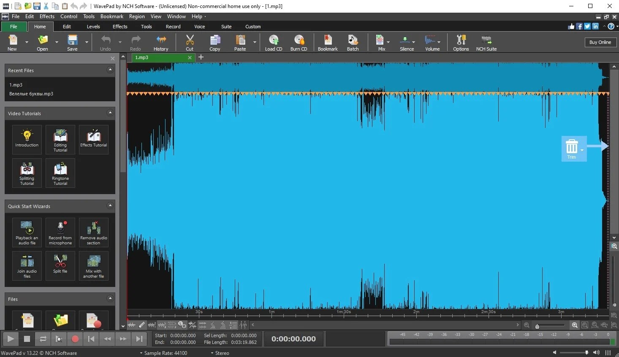Click the Cut scissors icon
The width and height of the screenshot is (619, 357).
tap(190, 42)
